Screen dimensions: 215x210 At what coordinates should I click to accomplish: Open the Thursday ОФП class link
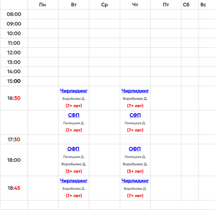135,149
